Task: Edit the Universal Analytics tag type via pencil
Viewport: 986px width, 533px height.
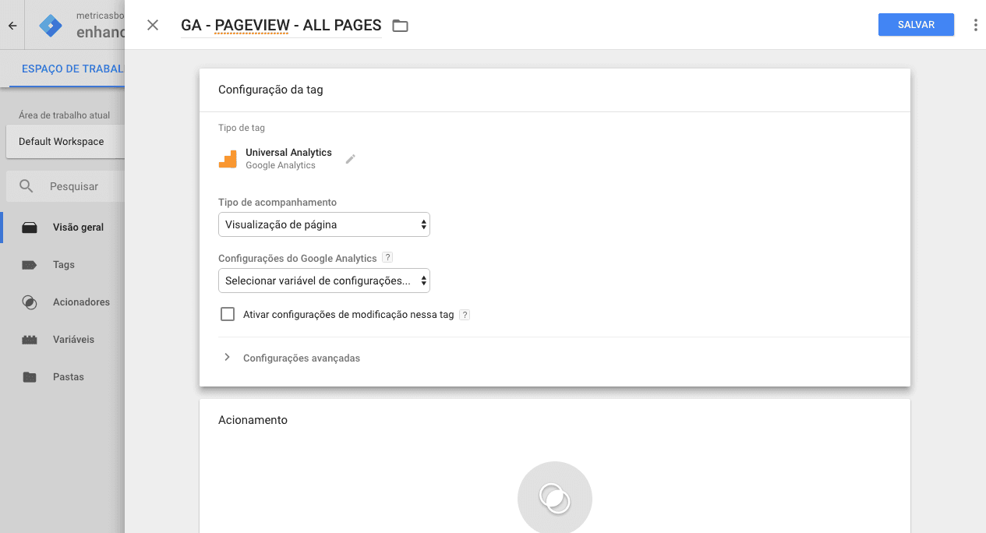Action: [350, 158]
